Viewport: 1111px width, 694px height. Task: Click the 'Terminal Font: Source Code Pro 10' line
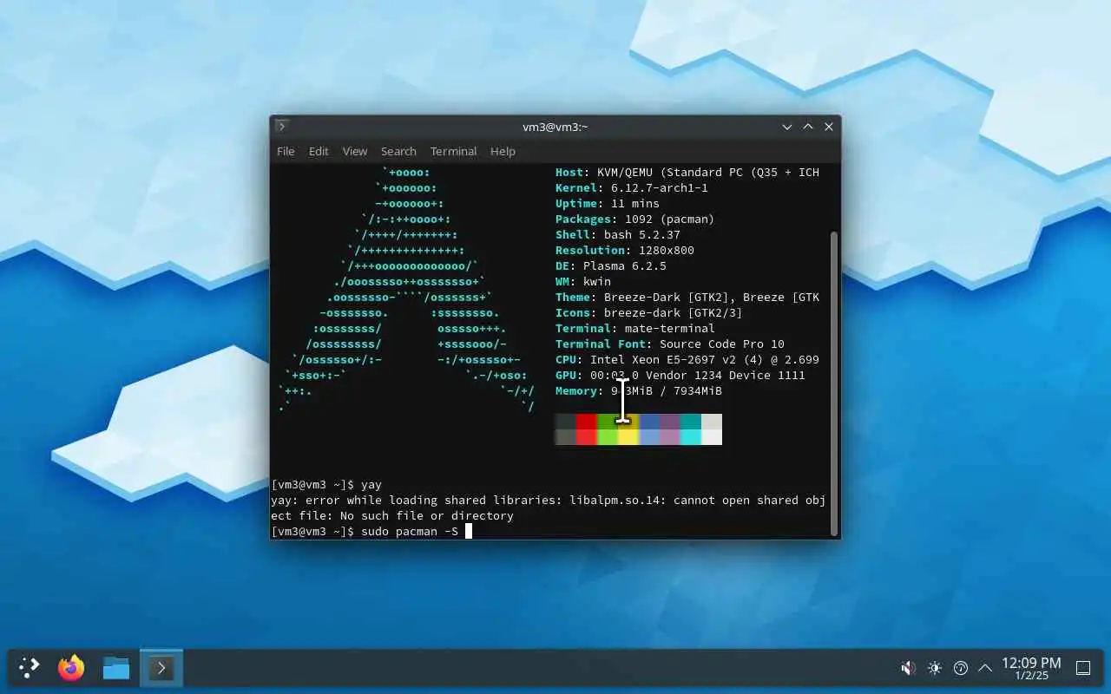pyautogui.click(x=670, y=344)
